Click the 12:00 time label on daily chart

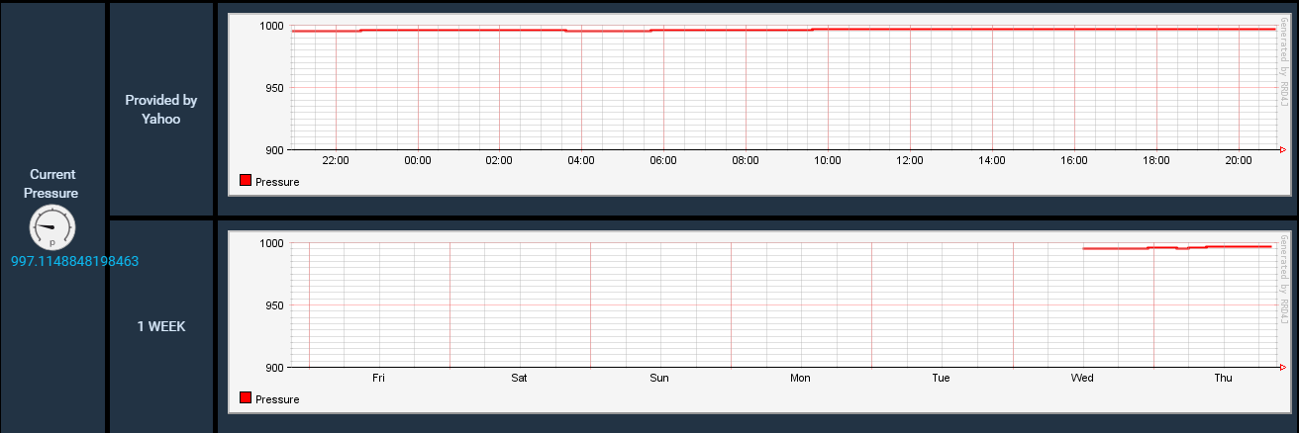click(909, 160)
